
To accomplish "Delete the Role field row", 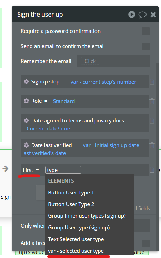I will pos(152,101).
